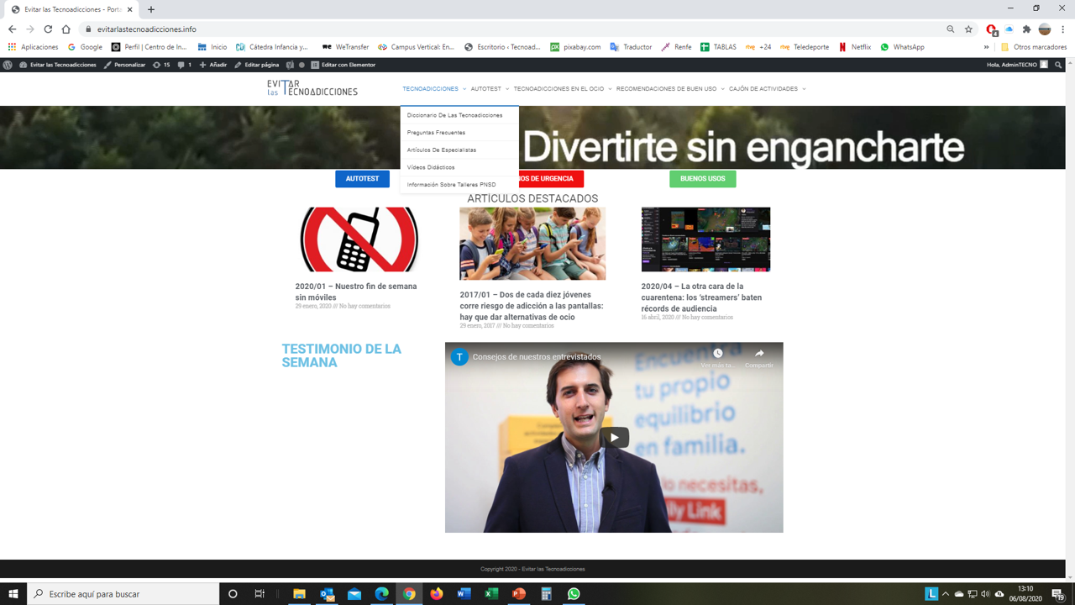Bookmark this page with the star icon

coord(968,29)
